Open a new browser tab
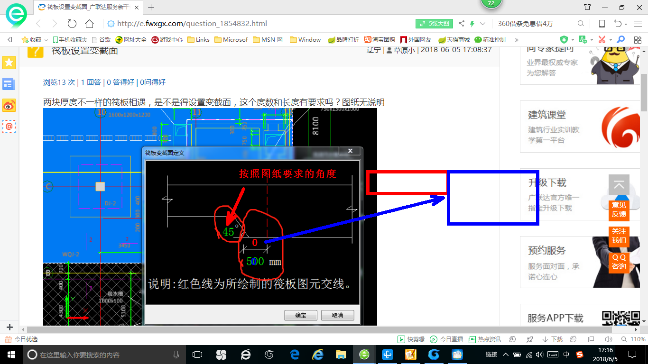This screenshot has width=648, height=364. click(151, 7)
